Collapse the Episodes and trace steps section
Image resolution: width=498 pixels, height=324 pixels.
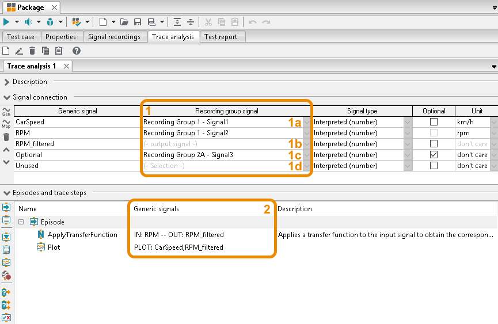pyautogui.click(x=6, y=193)
